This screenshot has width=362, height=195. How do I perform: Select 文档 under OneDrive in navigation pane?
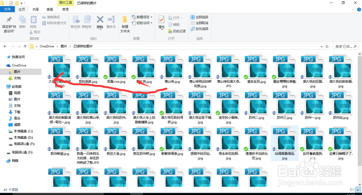click(x=17, y=78)
